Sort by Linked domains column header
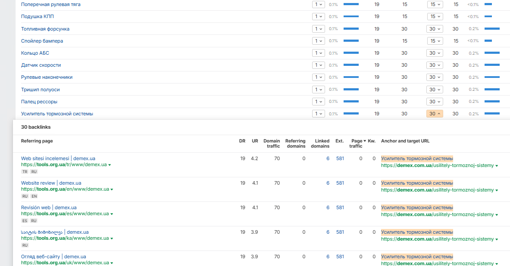510x266 pixels. pyautogui.click(x=320, y=144)
